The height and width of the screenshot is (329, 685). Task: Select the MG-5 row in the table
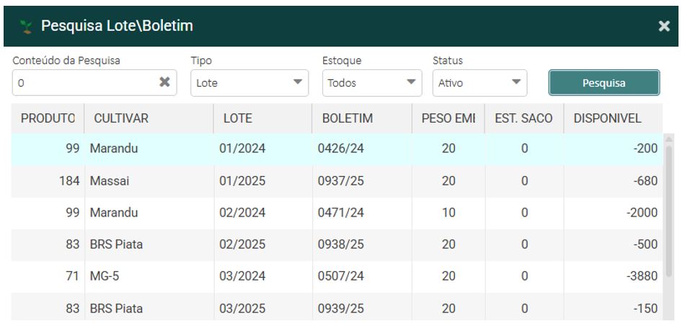[x=105, y=276]
